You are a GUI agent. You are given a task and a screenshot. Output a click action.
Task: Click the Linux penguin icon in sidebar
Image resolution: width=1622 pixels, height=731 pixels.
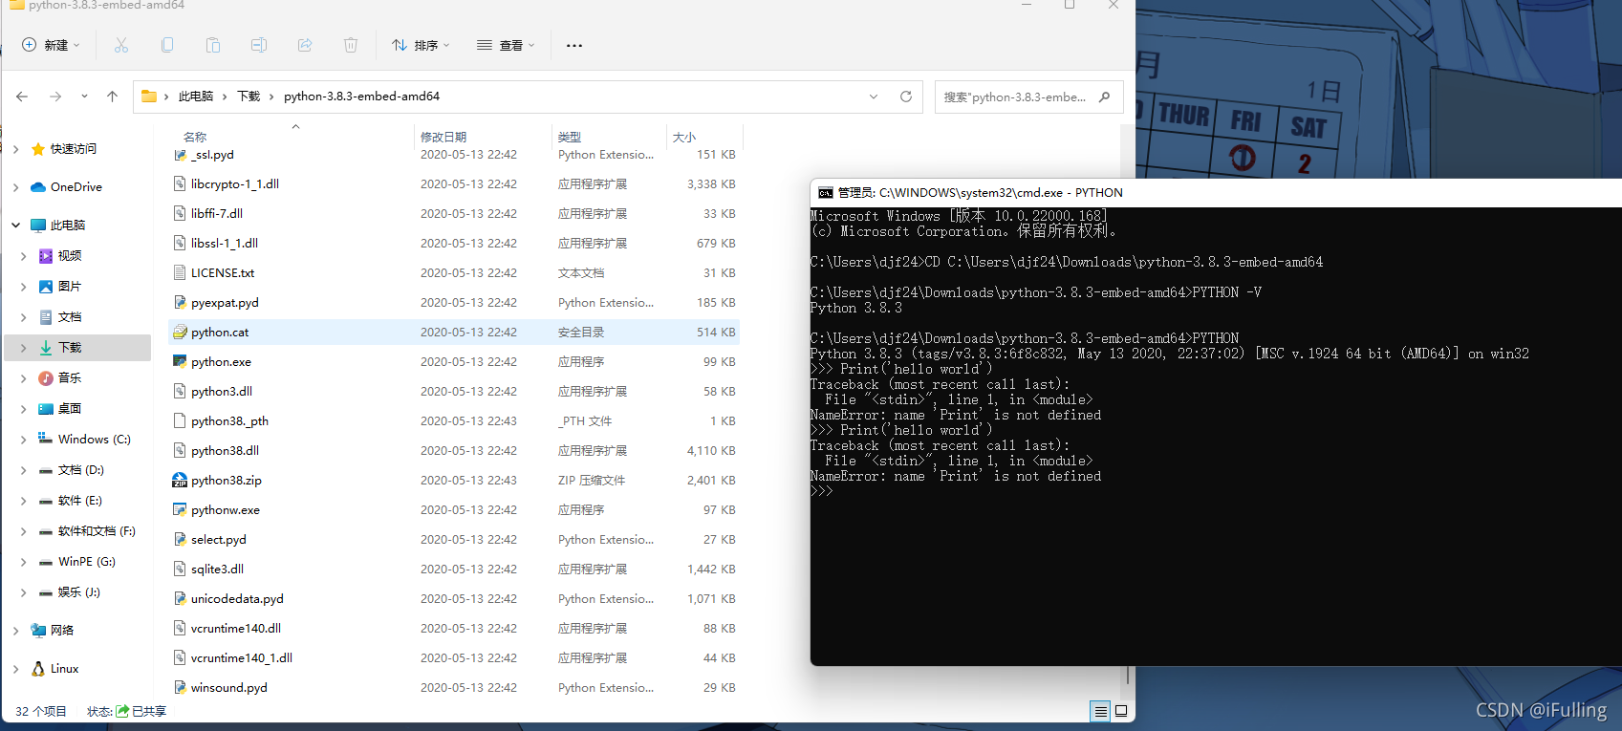(x=38, y=669)
